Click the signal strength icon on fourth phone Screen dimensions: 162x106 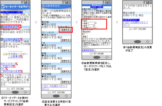(x=147, y=2)
